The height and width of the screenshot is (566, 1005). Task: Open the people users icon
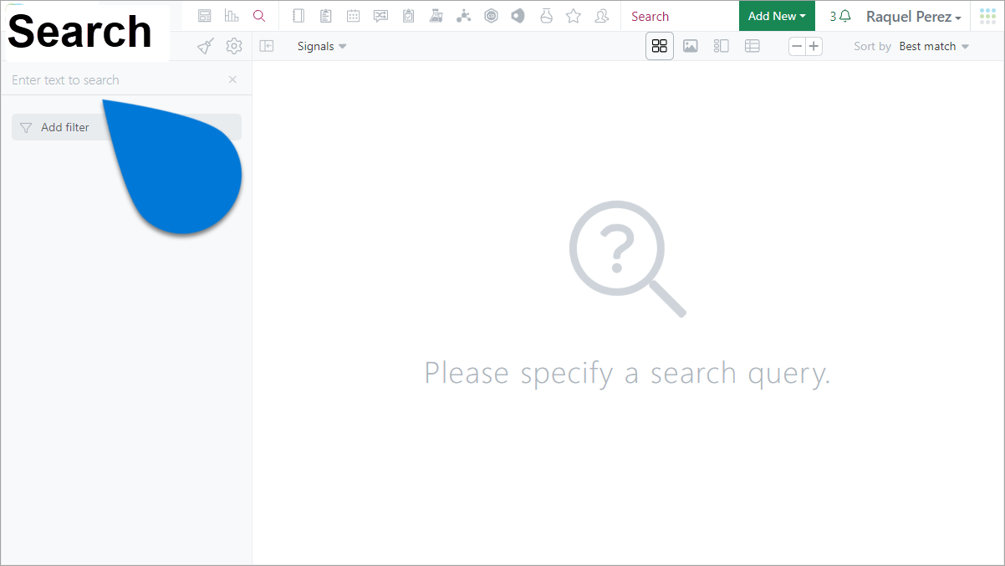click(x=601, y=16)
